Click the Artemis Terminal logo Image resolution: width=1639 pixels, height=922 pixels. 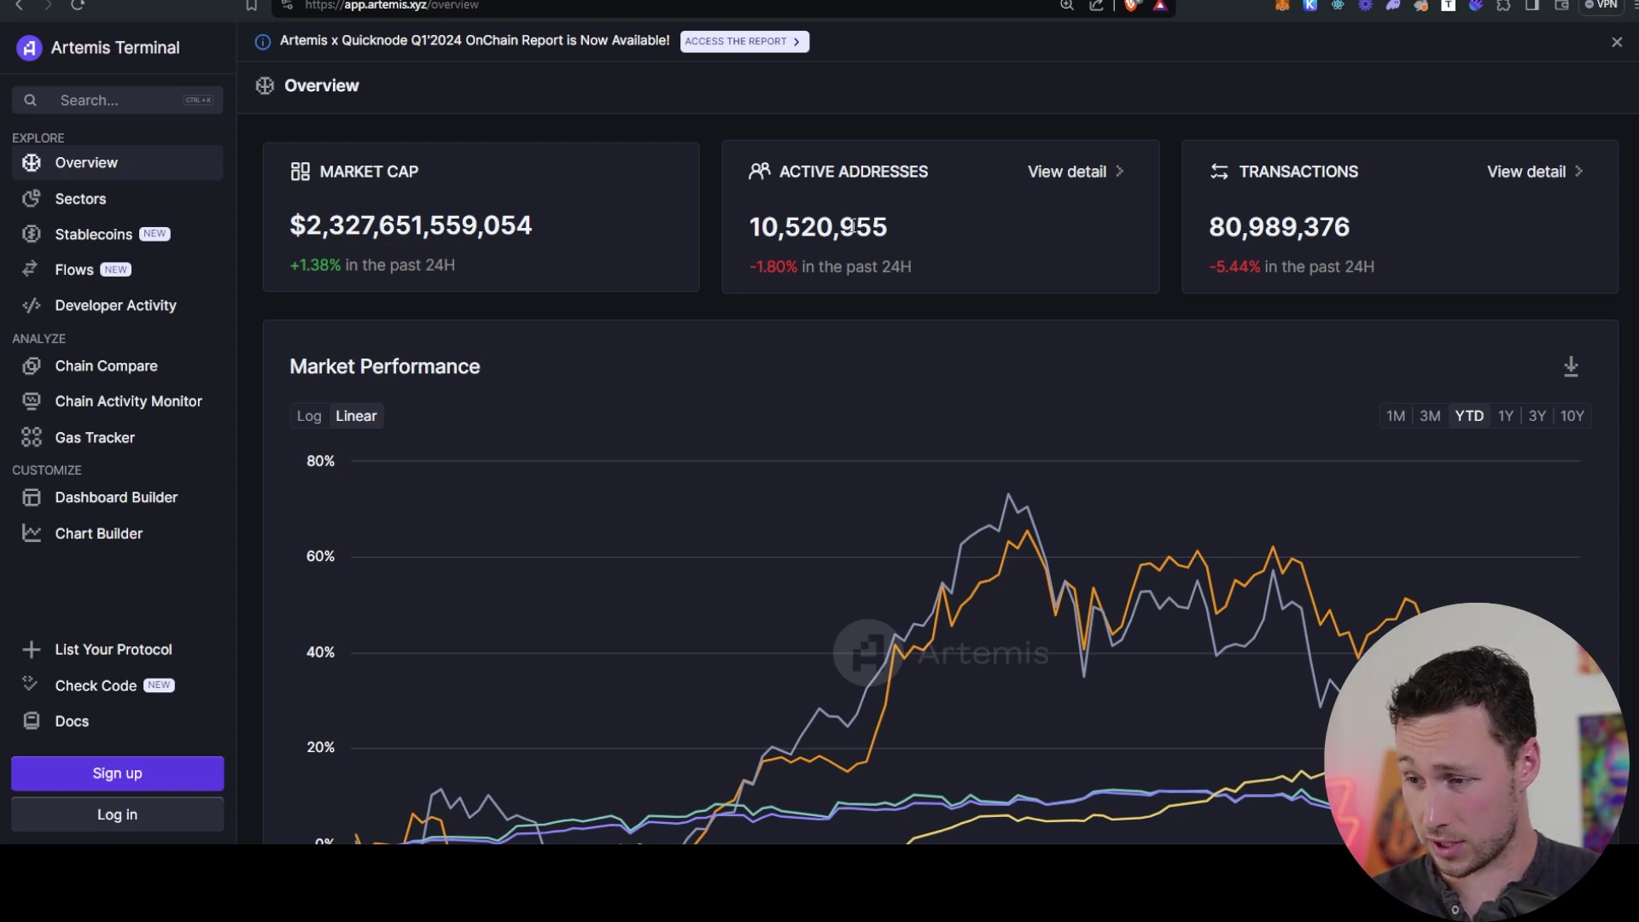click(29, 48)
